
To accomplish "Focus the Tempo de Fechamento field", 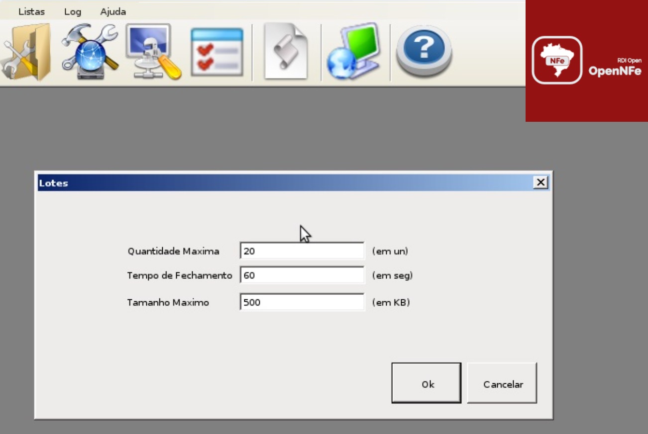I will (302, 275).
